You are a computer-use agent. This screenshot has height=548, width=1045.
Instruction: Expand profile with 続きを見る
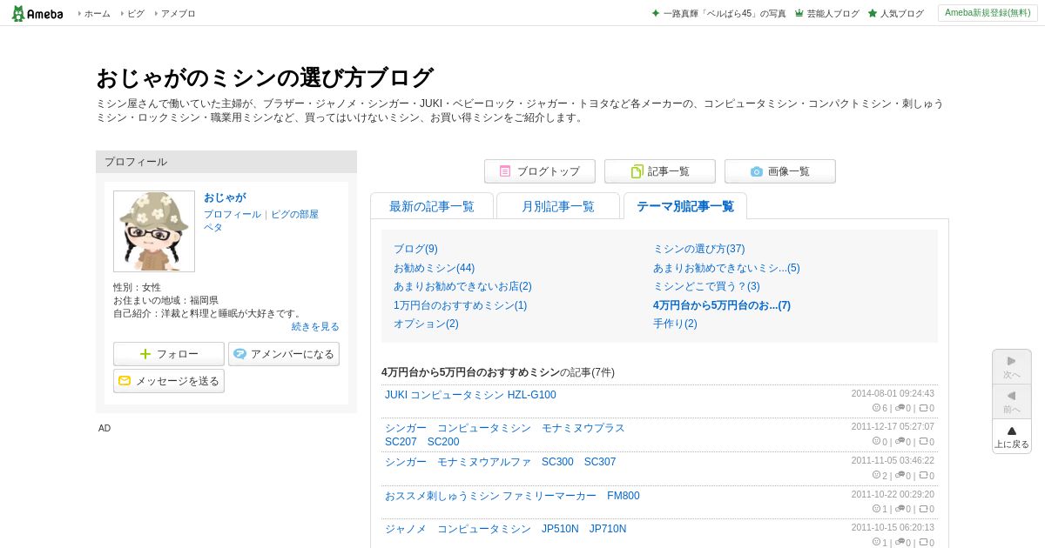(x=315, y=326)
